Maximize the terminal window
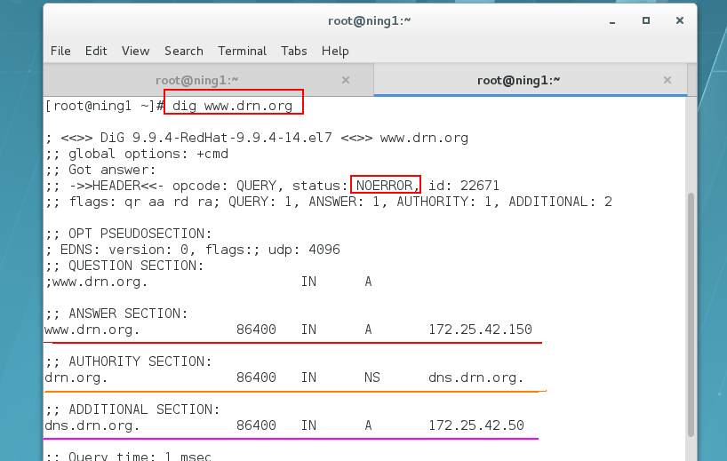Screen dimensions: 727x461 click(x=646, y=20)
